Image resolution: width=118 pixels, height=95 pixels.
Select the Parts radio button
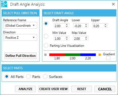[28, 76]
